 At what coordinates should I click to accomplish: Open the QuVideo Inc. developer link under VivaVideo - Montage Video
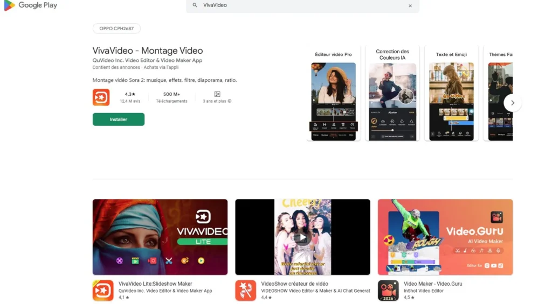147,60
